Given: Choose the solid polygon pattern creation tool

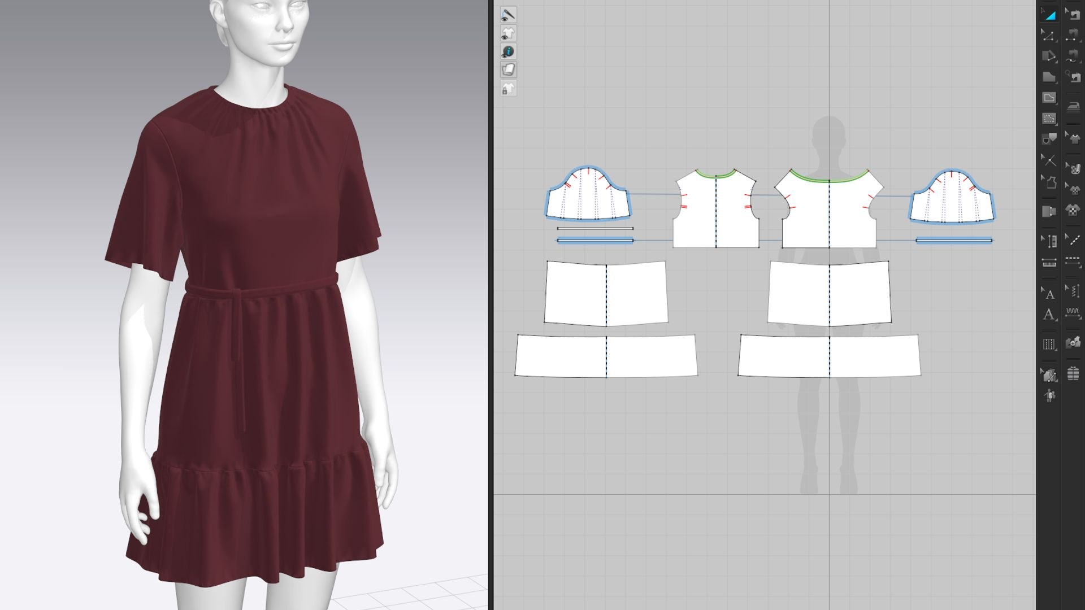Looking at the screenshot, I should click(1049, 77).
